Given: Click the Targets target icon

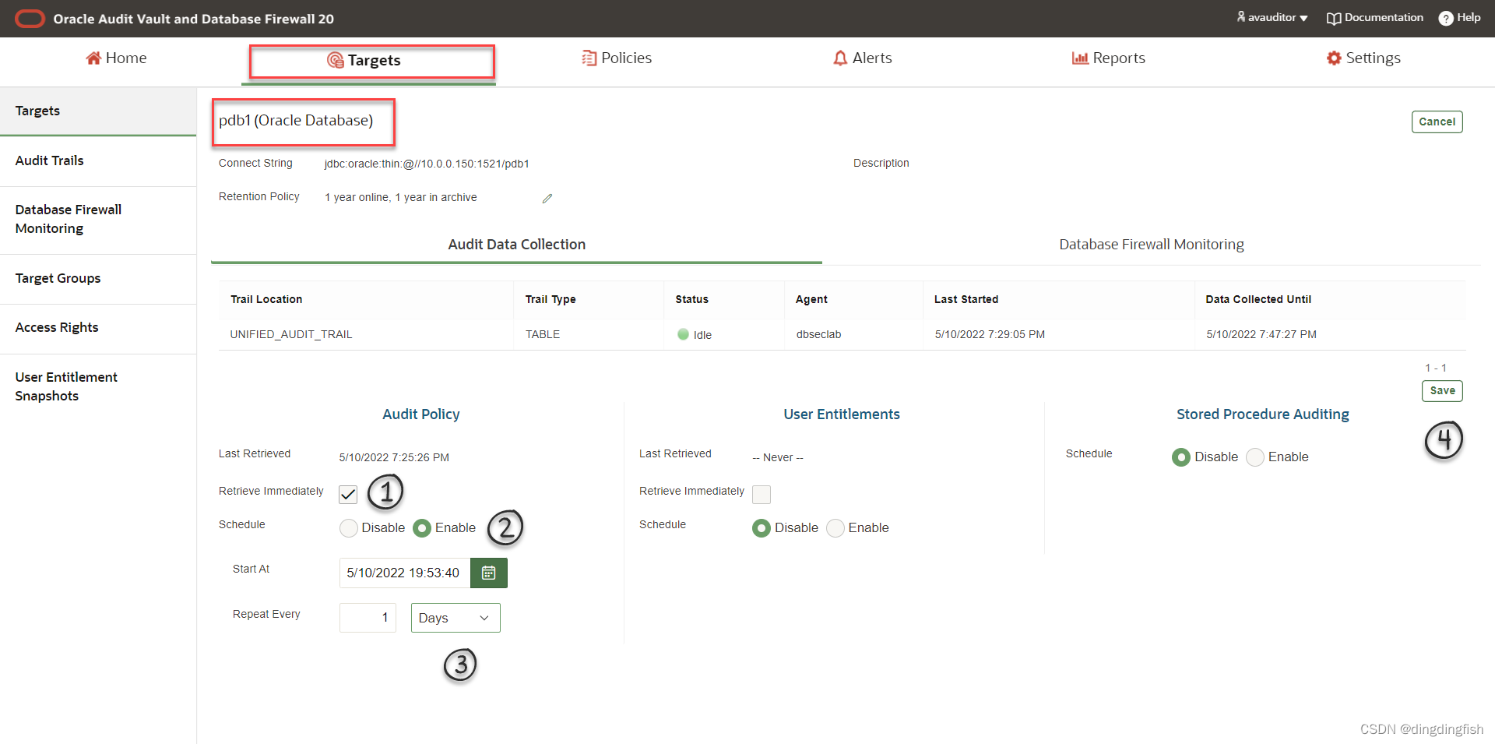Looking at the screenshot, I should coord(336,60).
